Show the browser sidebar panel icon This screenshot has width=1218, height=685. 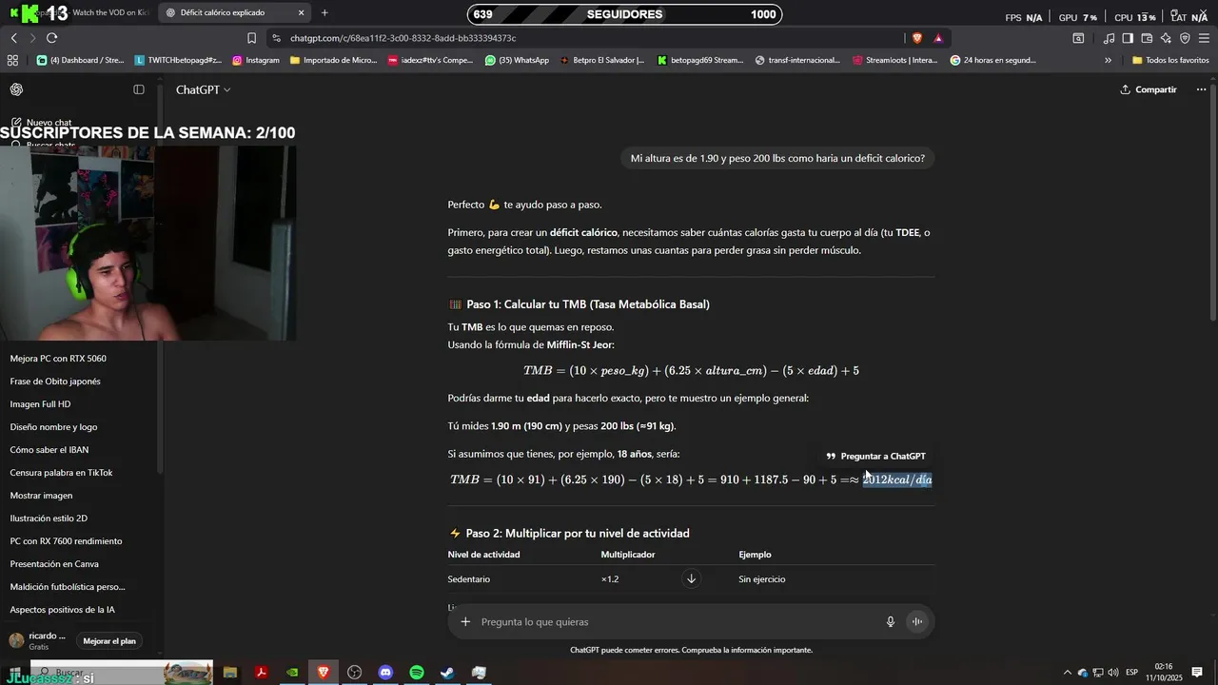click(x=1128, y=38)
